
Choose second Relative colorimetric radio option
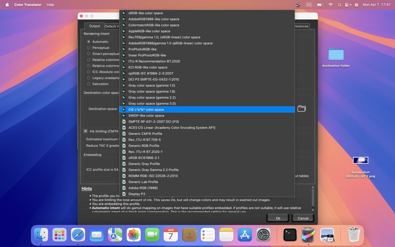[x=89, y=66]
